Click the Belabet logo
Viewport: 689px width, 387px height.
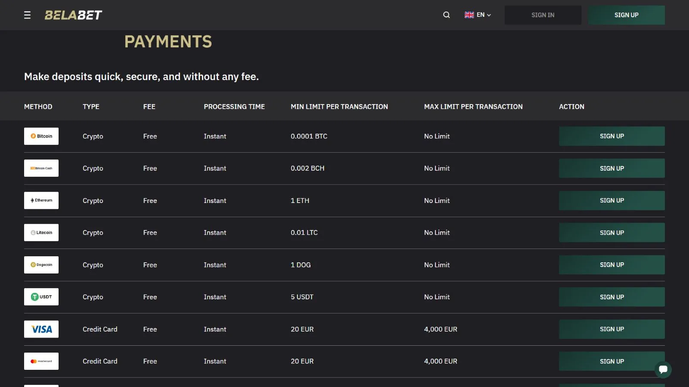[73, 15]
